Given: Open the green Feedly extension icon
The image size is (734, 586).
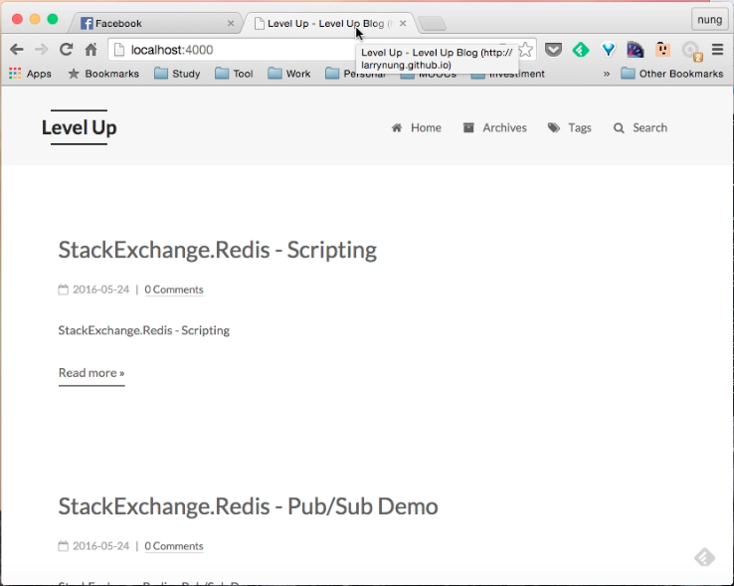Looking at the screenshot, I should click(581, 50).
